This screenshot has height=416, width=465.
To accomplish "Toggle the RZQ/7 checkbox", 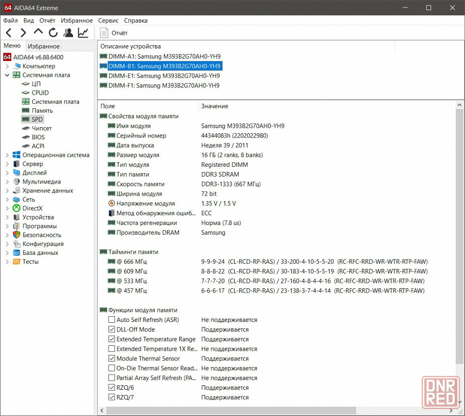I will 112,397.
